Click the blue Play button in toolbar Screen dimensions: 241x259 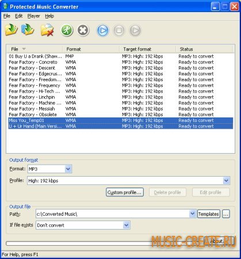(103, 31)
